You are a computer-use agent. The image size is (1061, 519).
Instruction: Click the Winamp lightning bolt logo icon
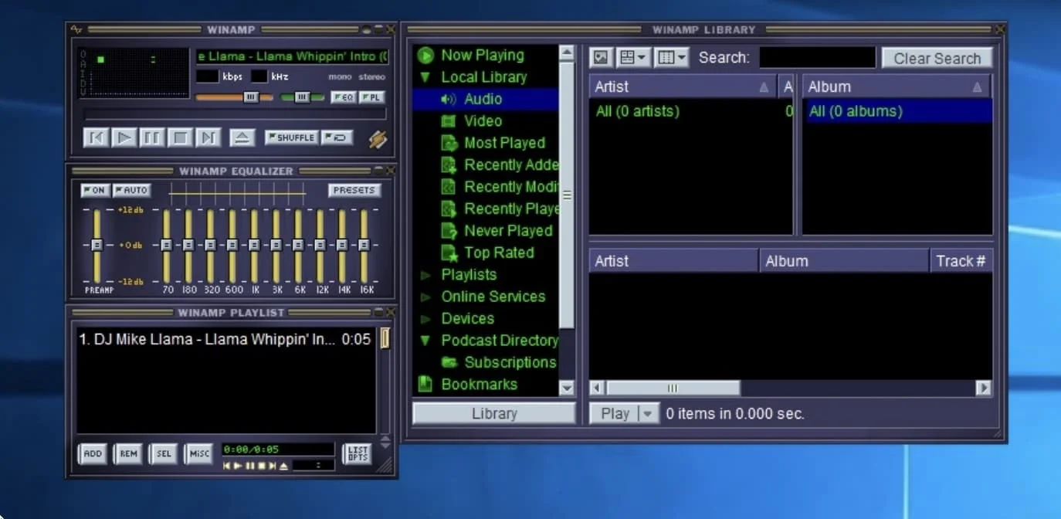pyautogui.click(x=377, y=138)
